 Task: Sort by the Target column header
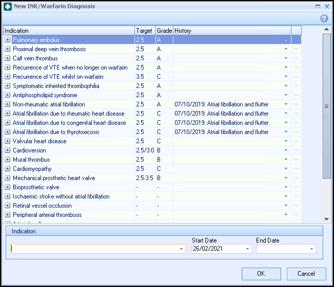click(145, 31)
